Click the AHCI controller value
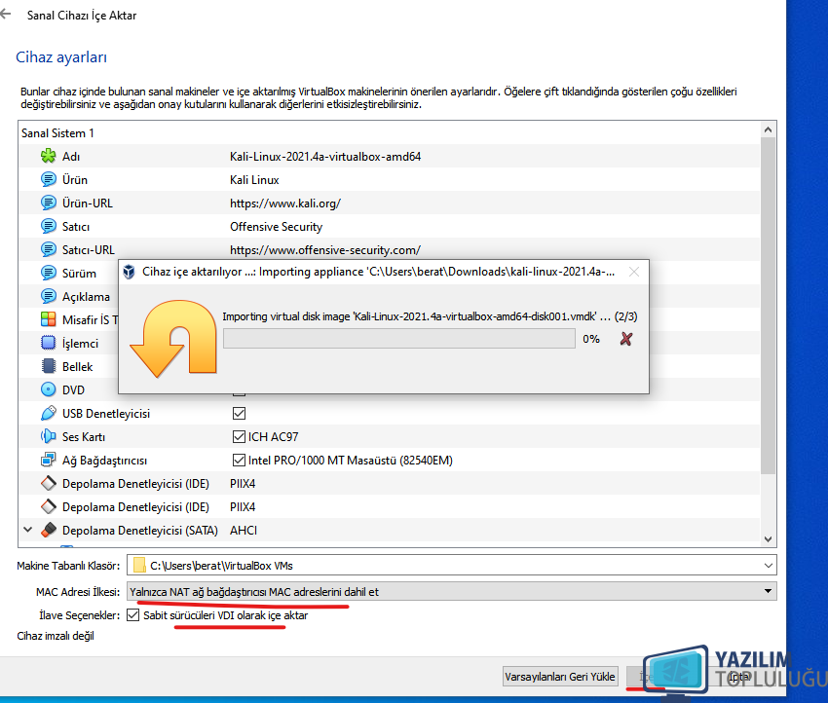This screenshot has height=703, width=828. [244, 530]
